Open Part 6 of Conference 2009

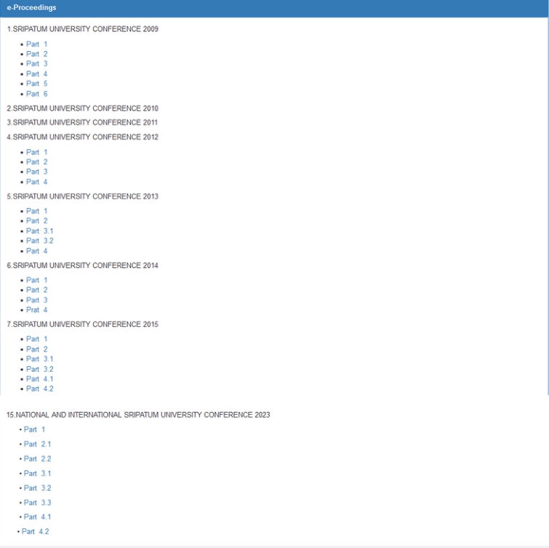[37, 94]
